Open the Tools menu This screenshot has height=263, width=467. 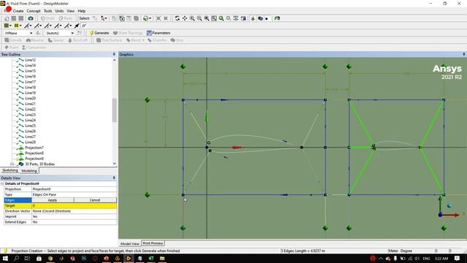click(48, 11)
